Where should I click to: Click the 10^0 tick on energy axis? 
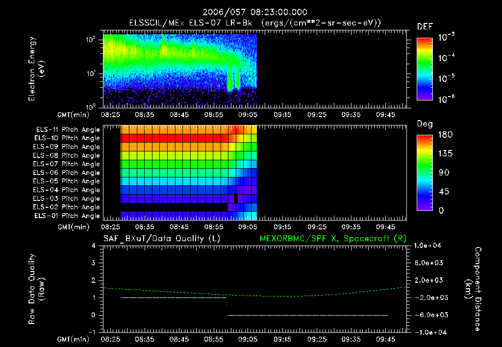coord(91,106)
